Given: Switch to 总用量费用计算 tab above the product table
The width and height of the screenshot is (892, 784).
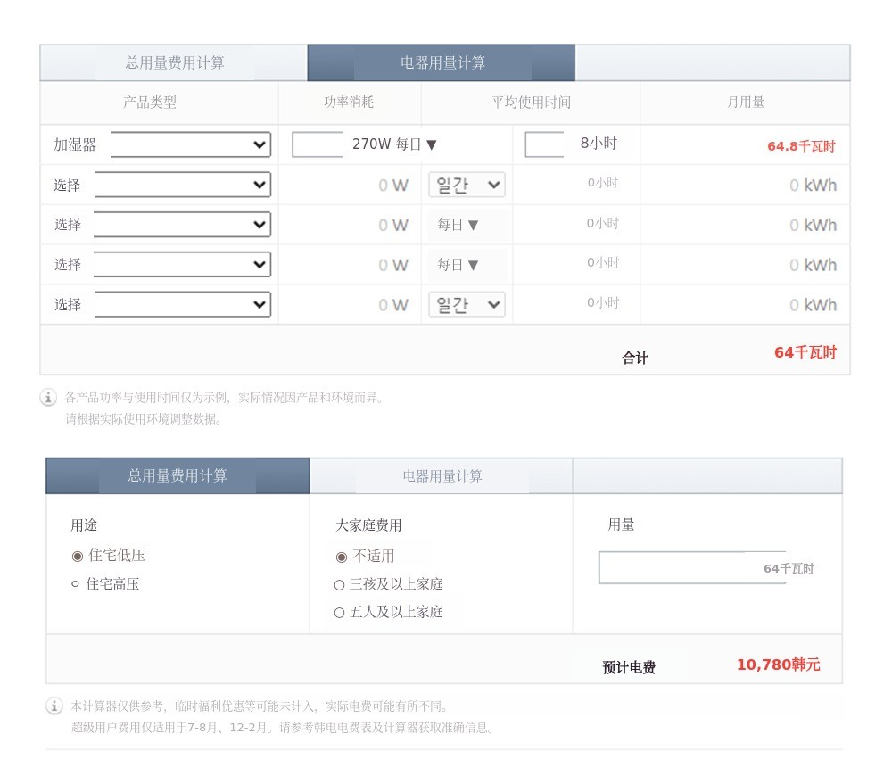Looking at the screenshot, I should click(x=174, y=63).
